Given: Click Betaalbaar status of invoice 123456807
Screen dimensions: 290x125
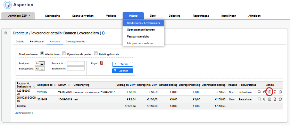Looking at the screenshot, I should 245,92.
